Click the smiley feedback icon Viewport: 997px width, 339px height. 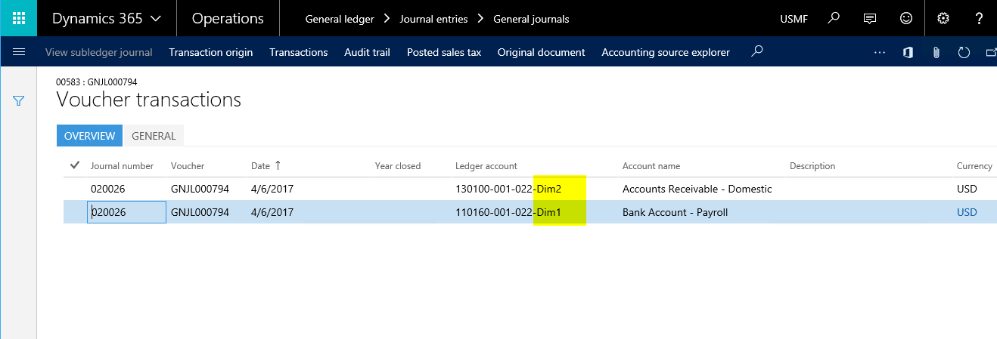coord(905,18)
